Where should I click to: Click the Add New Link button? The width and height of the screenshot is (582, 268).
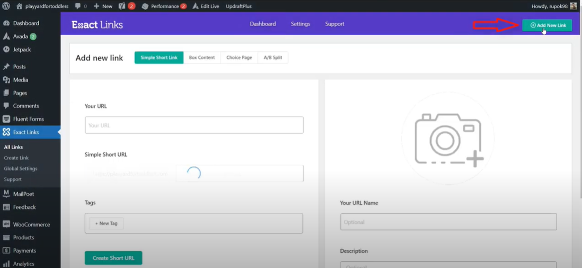pos(547,25)
